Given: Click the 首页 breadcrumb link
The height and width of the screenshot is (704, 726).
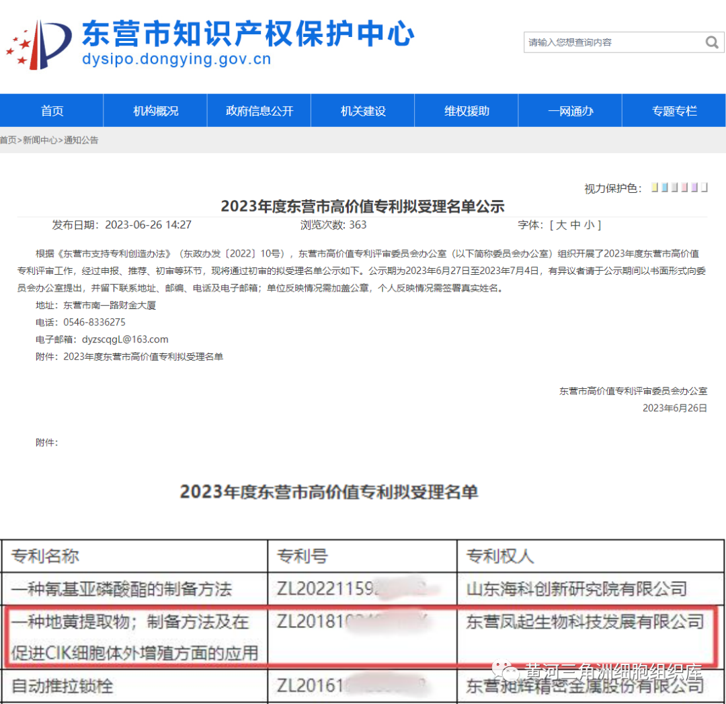Looking at the screenshot, I should pos(8,140).
